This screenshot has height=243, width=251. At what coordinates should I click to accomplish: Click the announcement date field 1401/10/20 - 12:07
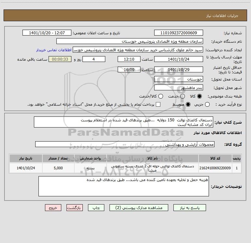(x=47, y=33)
